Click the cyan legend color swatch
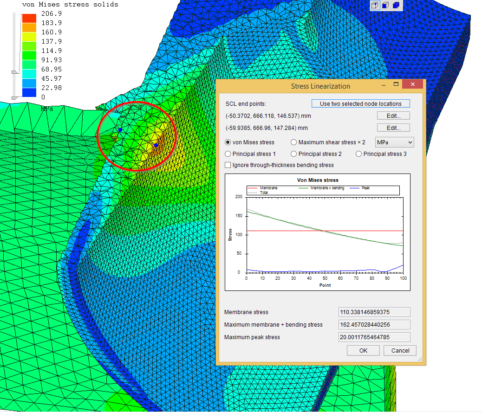 point(29,74)
